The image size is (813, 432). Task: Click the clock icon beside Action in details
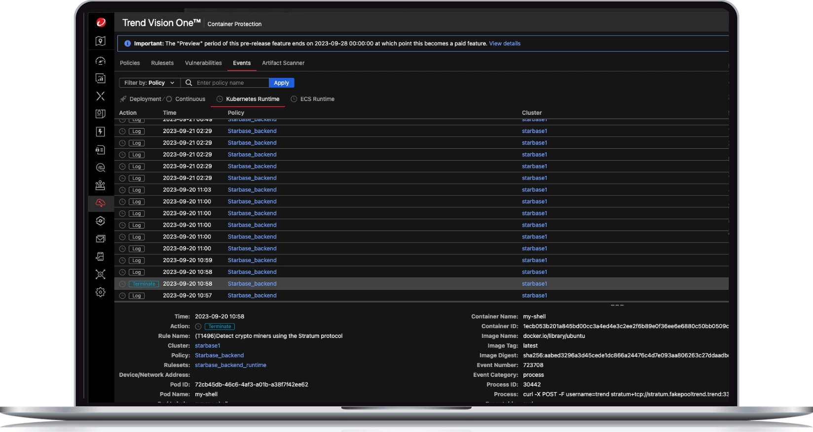click(198, 327)
